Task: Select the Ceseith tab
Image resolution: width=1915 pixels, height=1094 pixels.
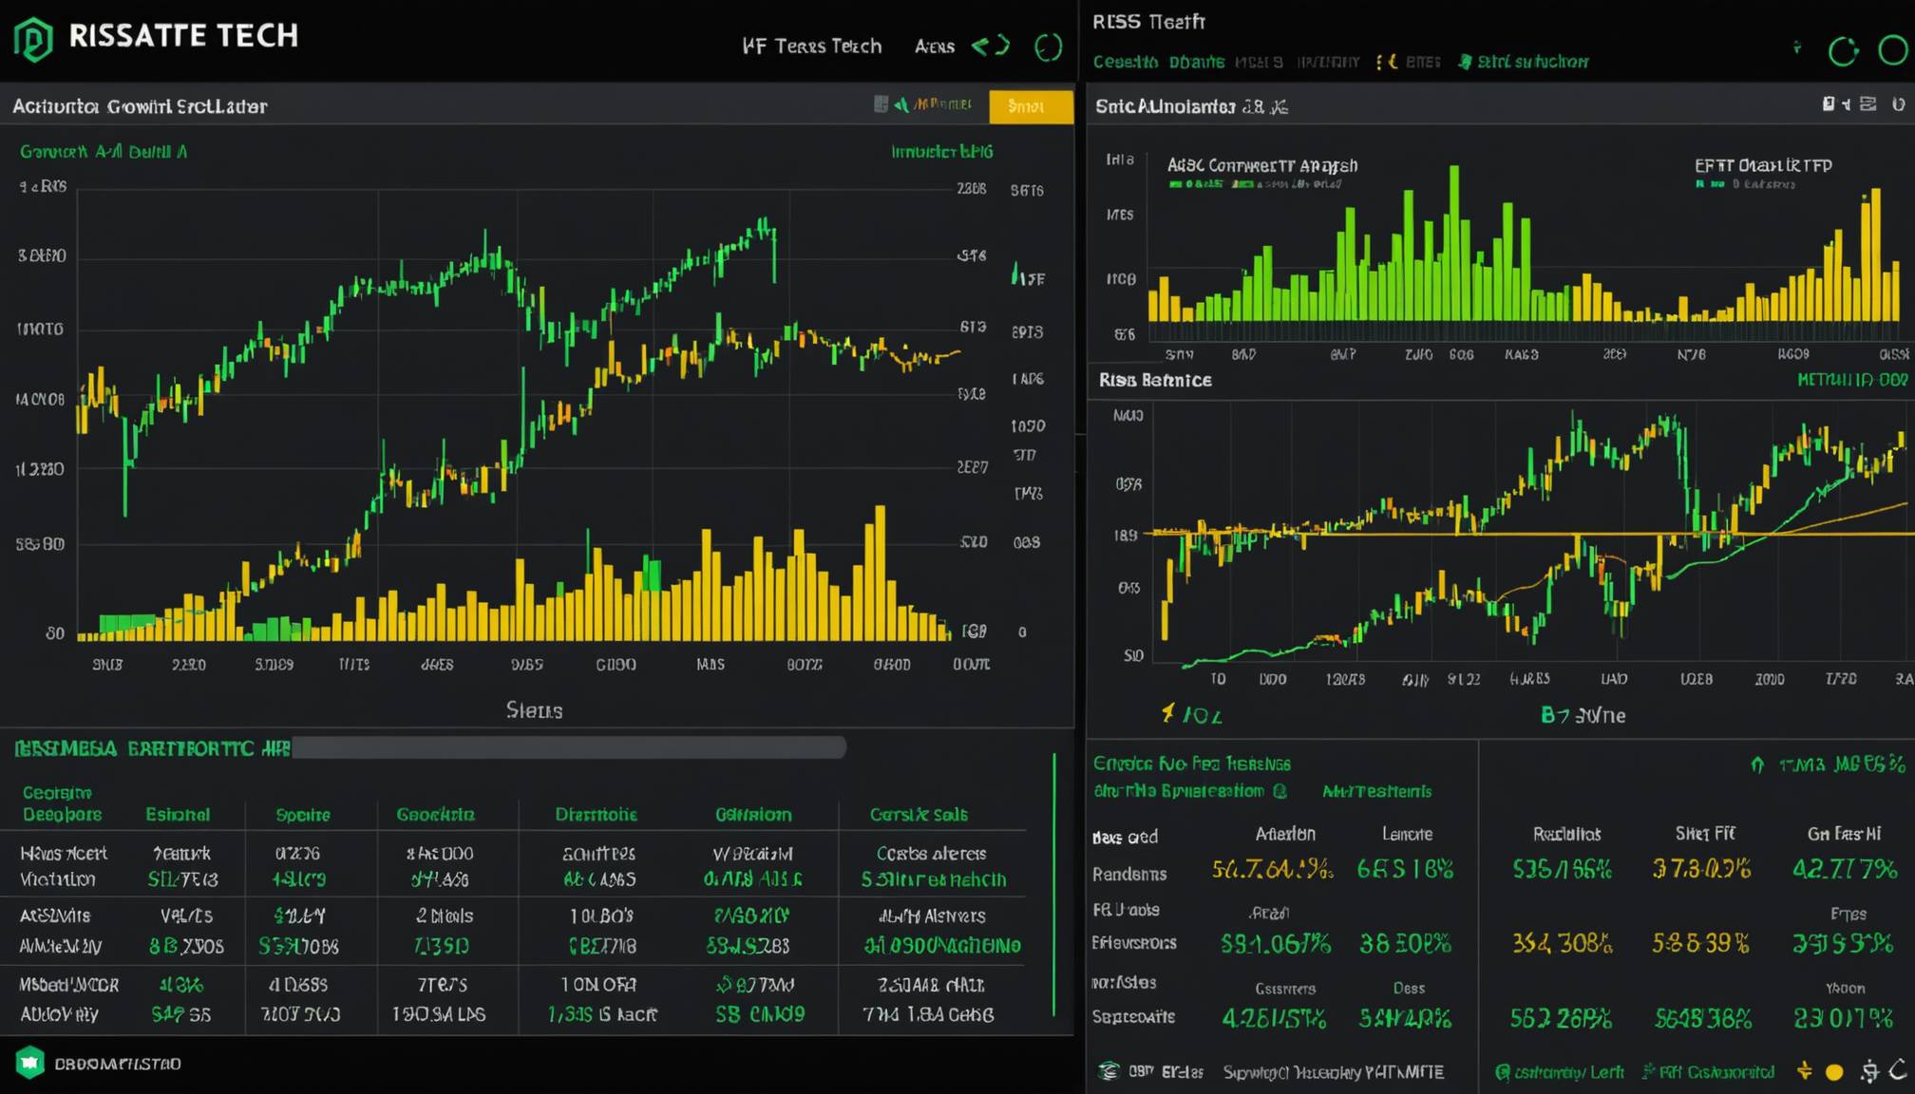Action: pyautogui.click(x=1125, y=62)
